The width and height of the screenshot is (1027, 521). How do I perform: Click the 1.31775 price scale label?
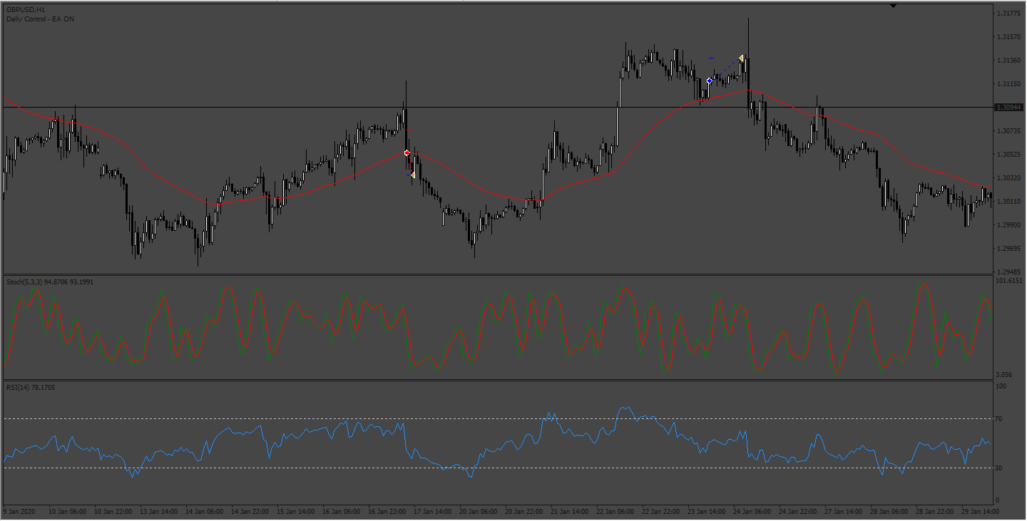[1008, 14]
